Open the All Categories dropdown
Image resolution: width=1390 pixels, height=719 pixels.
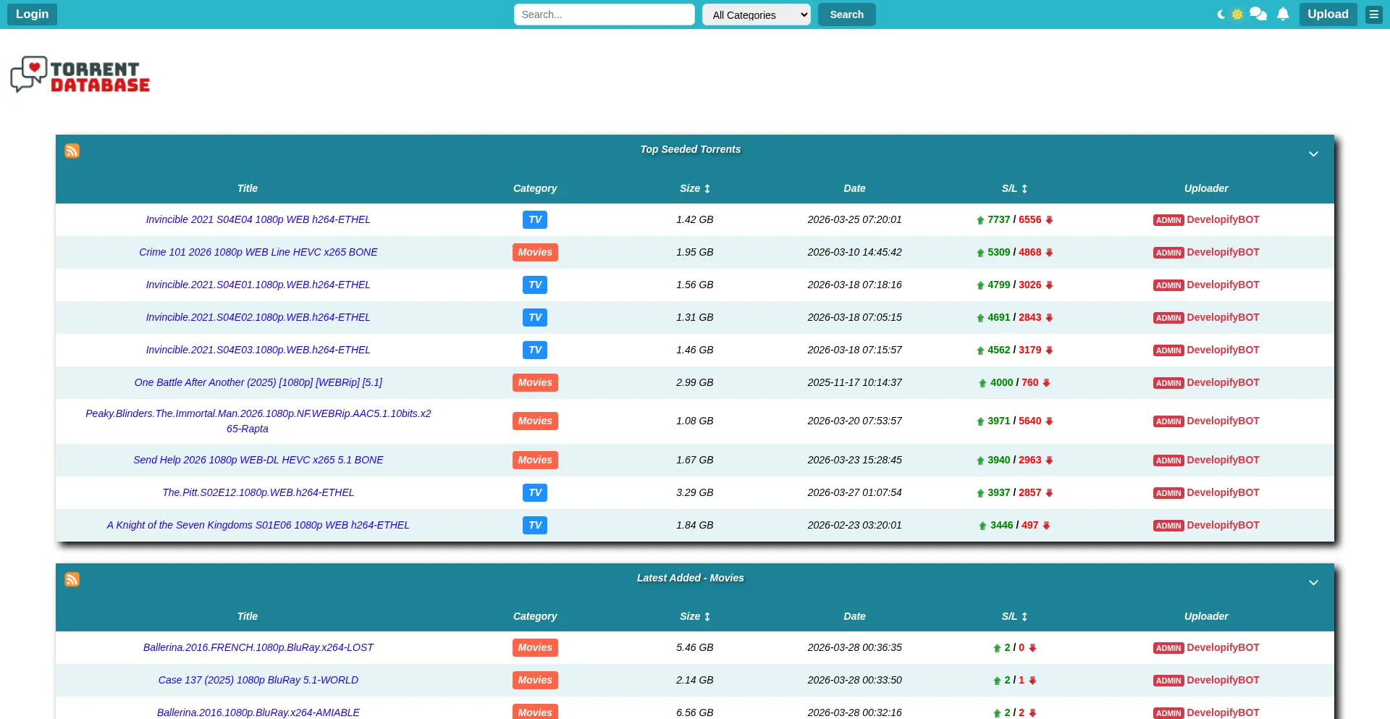click(x=756, y=14)
